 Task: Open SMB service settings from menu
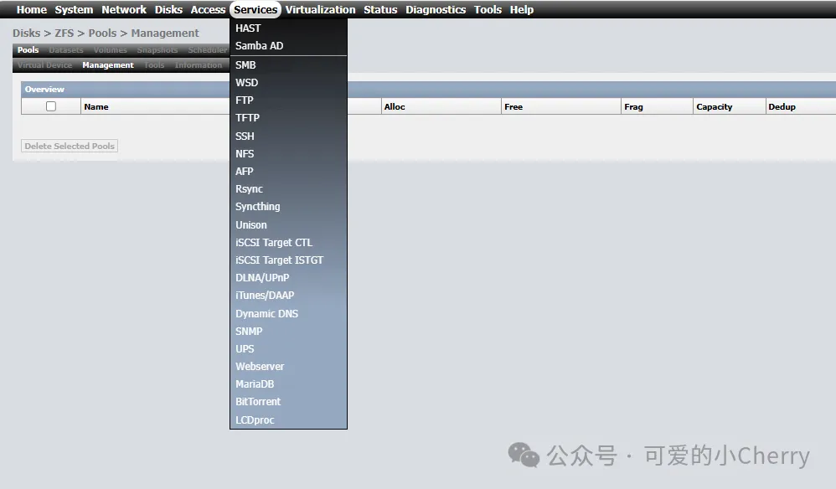[245, 64]
